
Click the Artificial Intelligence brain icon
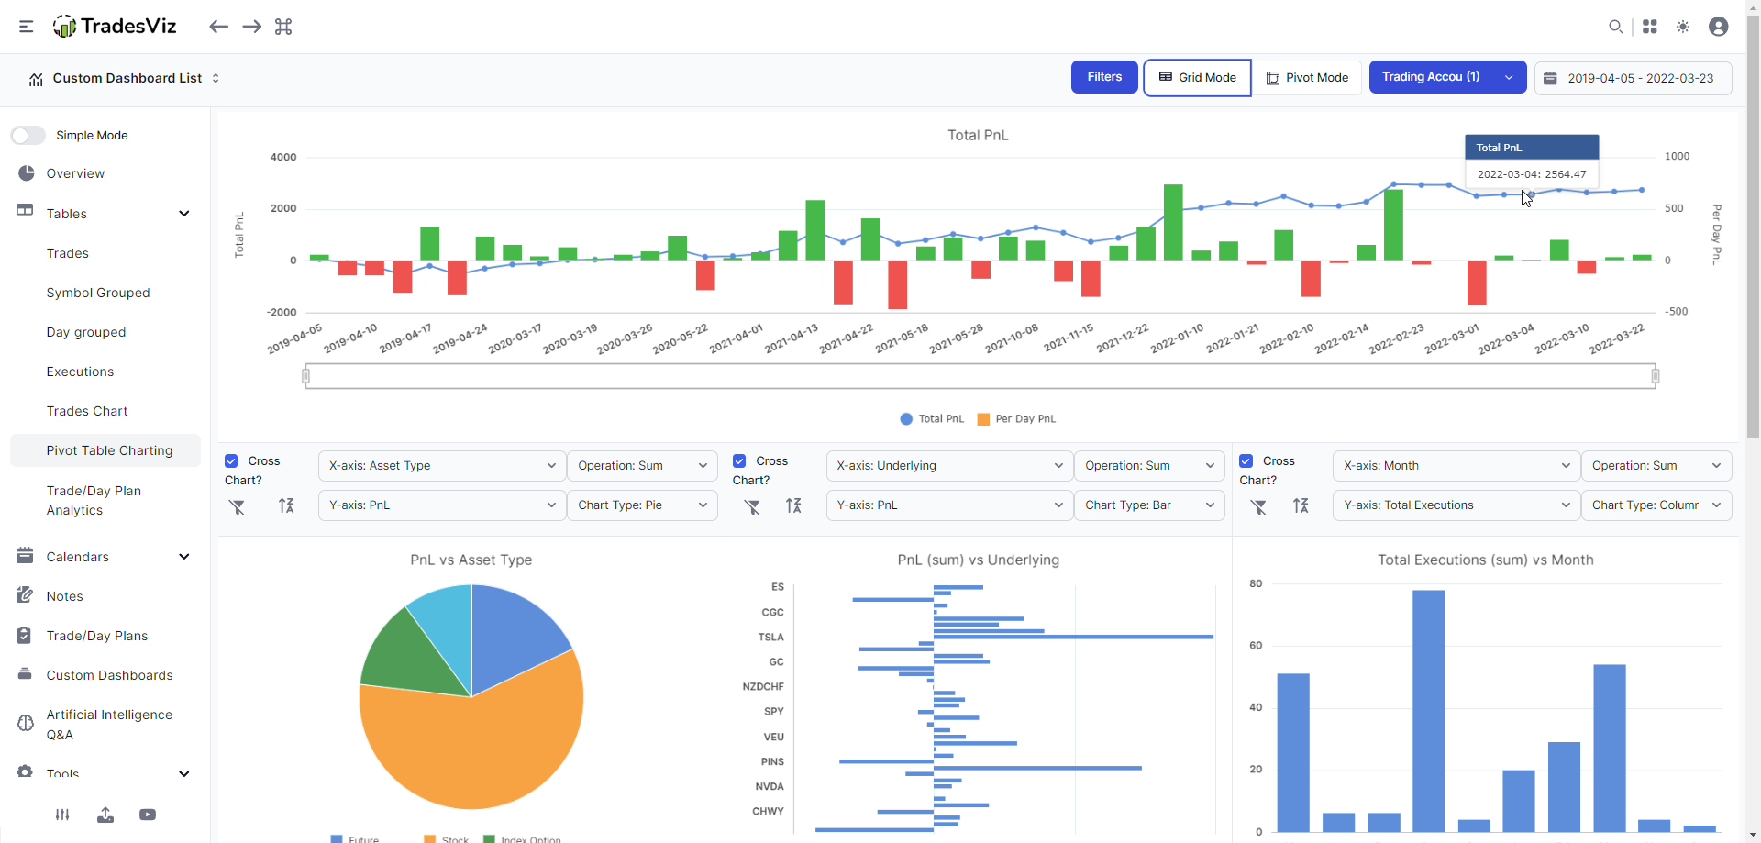[26, 724]
